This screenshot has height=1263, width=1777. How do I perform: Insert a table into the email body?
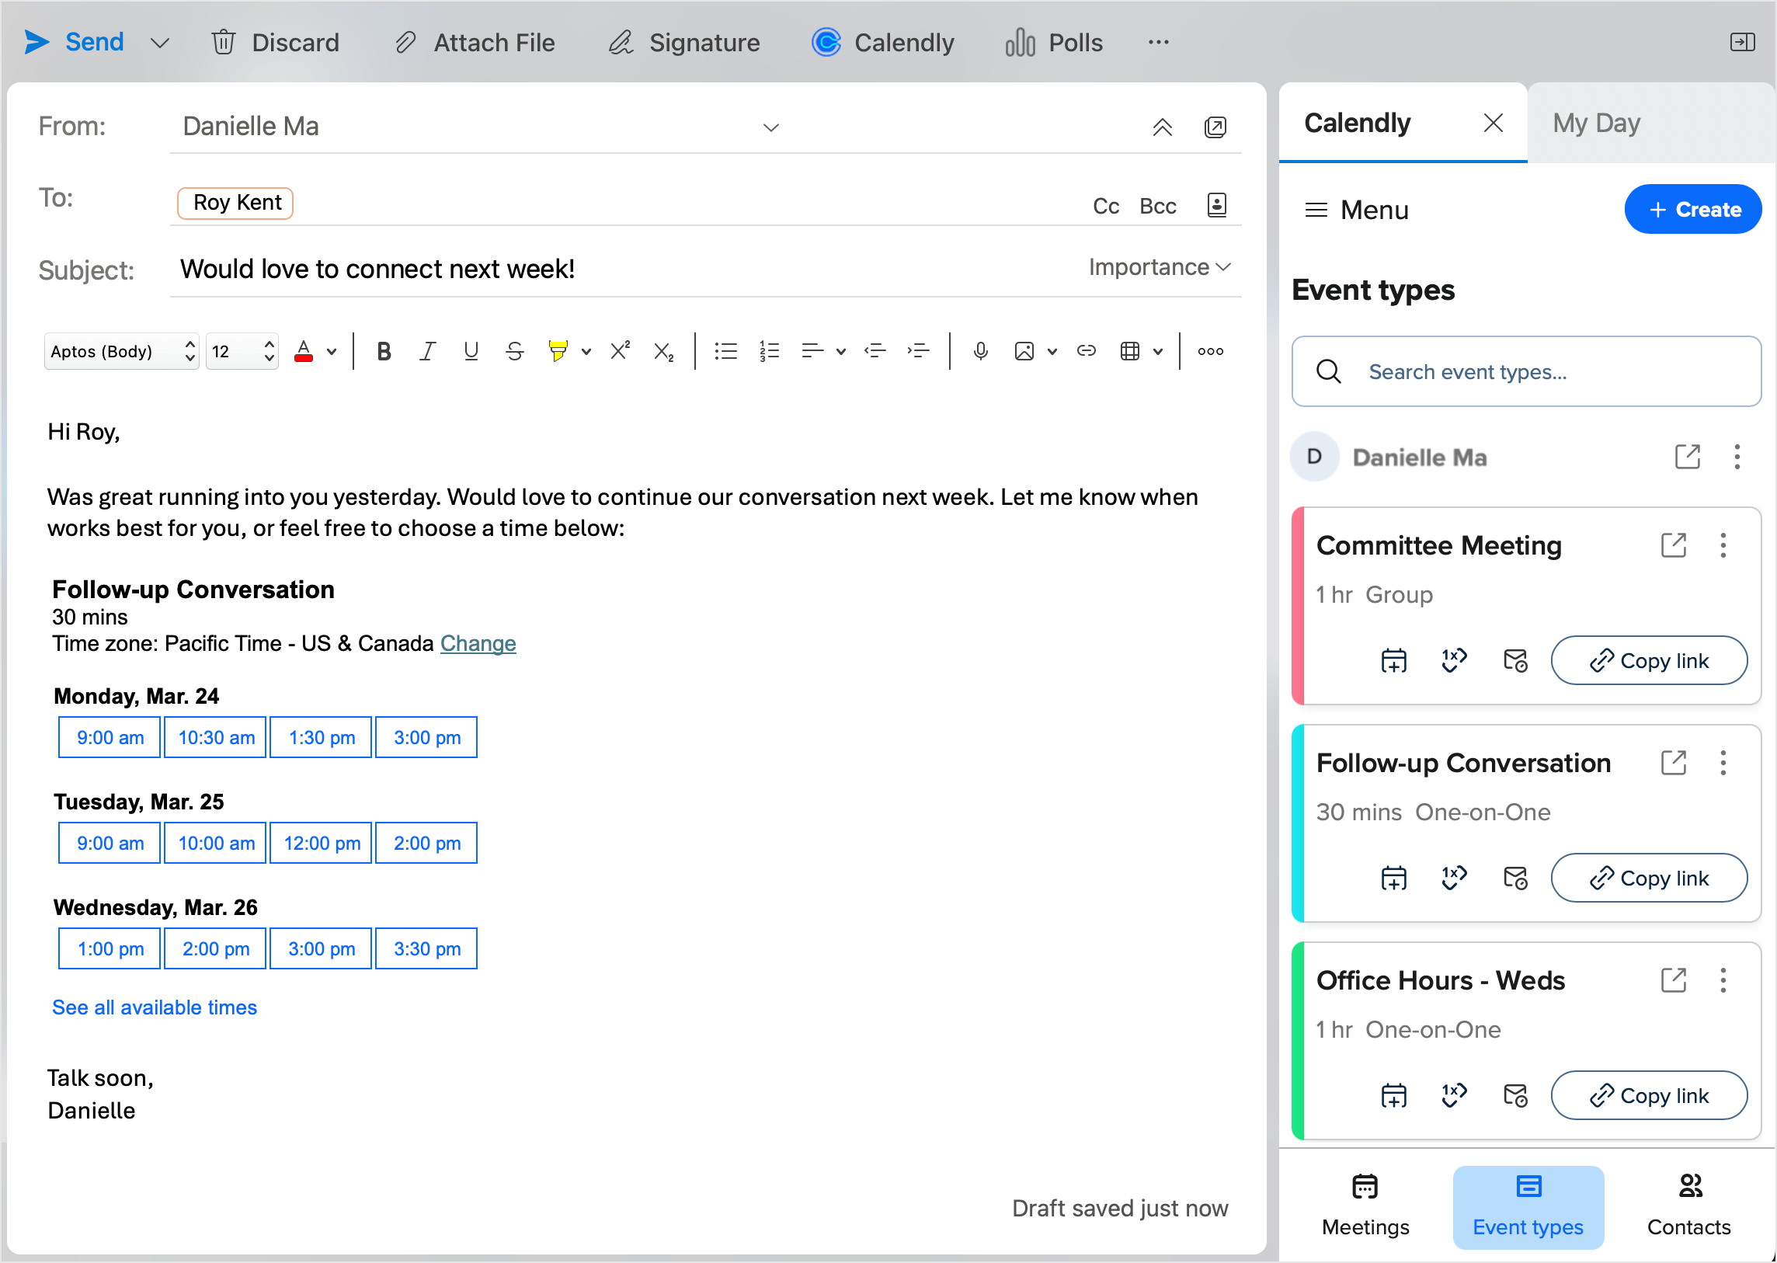point(1132,352)
